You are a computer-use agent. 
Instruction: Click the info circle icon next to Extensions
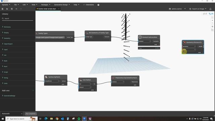pos(98,5)
